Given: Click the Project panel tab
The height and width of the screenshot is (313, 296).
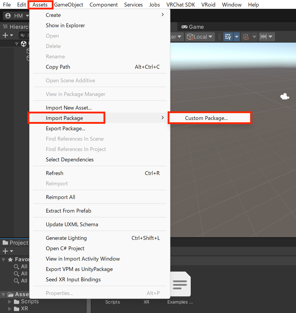Looking at the screenshot, I should coord(15,243).
